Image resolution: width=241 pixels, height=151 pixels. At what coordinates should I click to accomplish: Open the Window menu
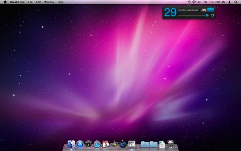point(49,2)
